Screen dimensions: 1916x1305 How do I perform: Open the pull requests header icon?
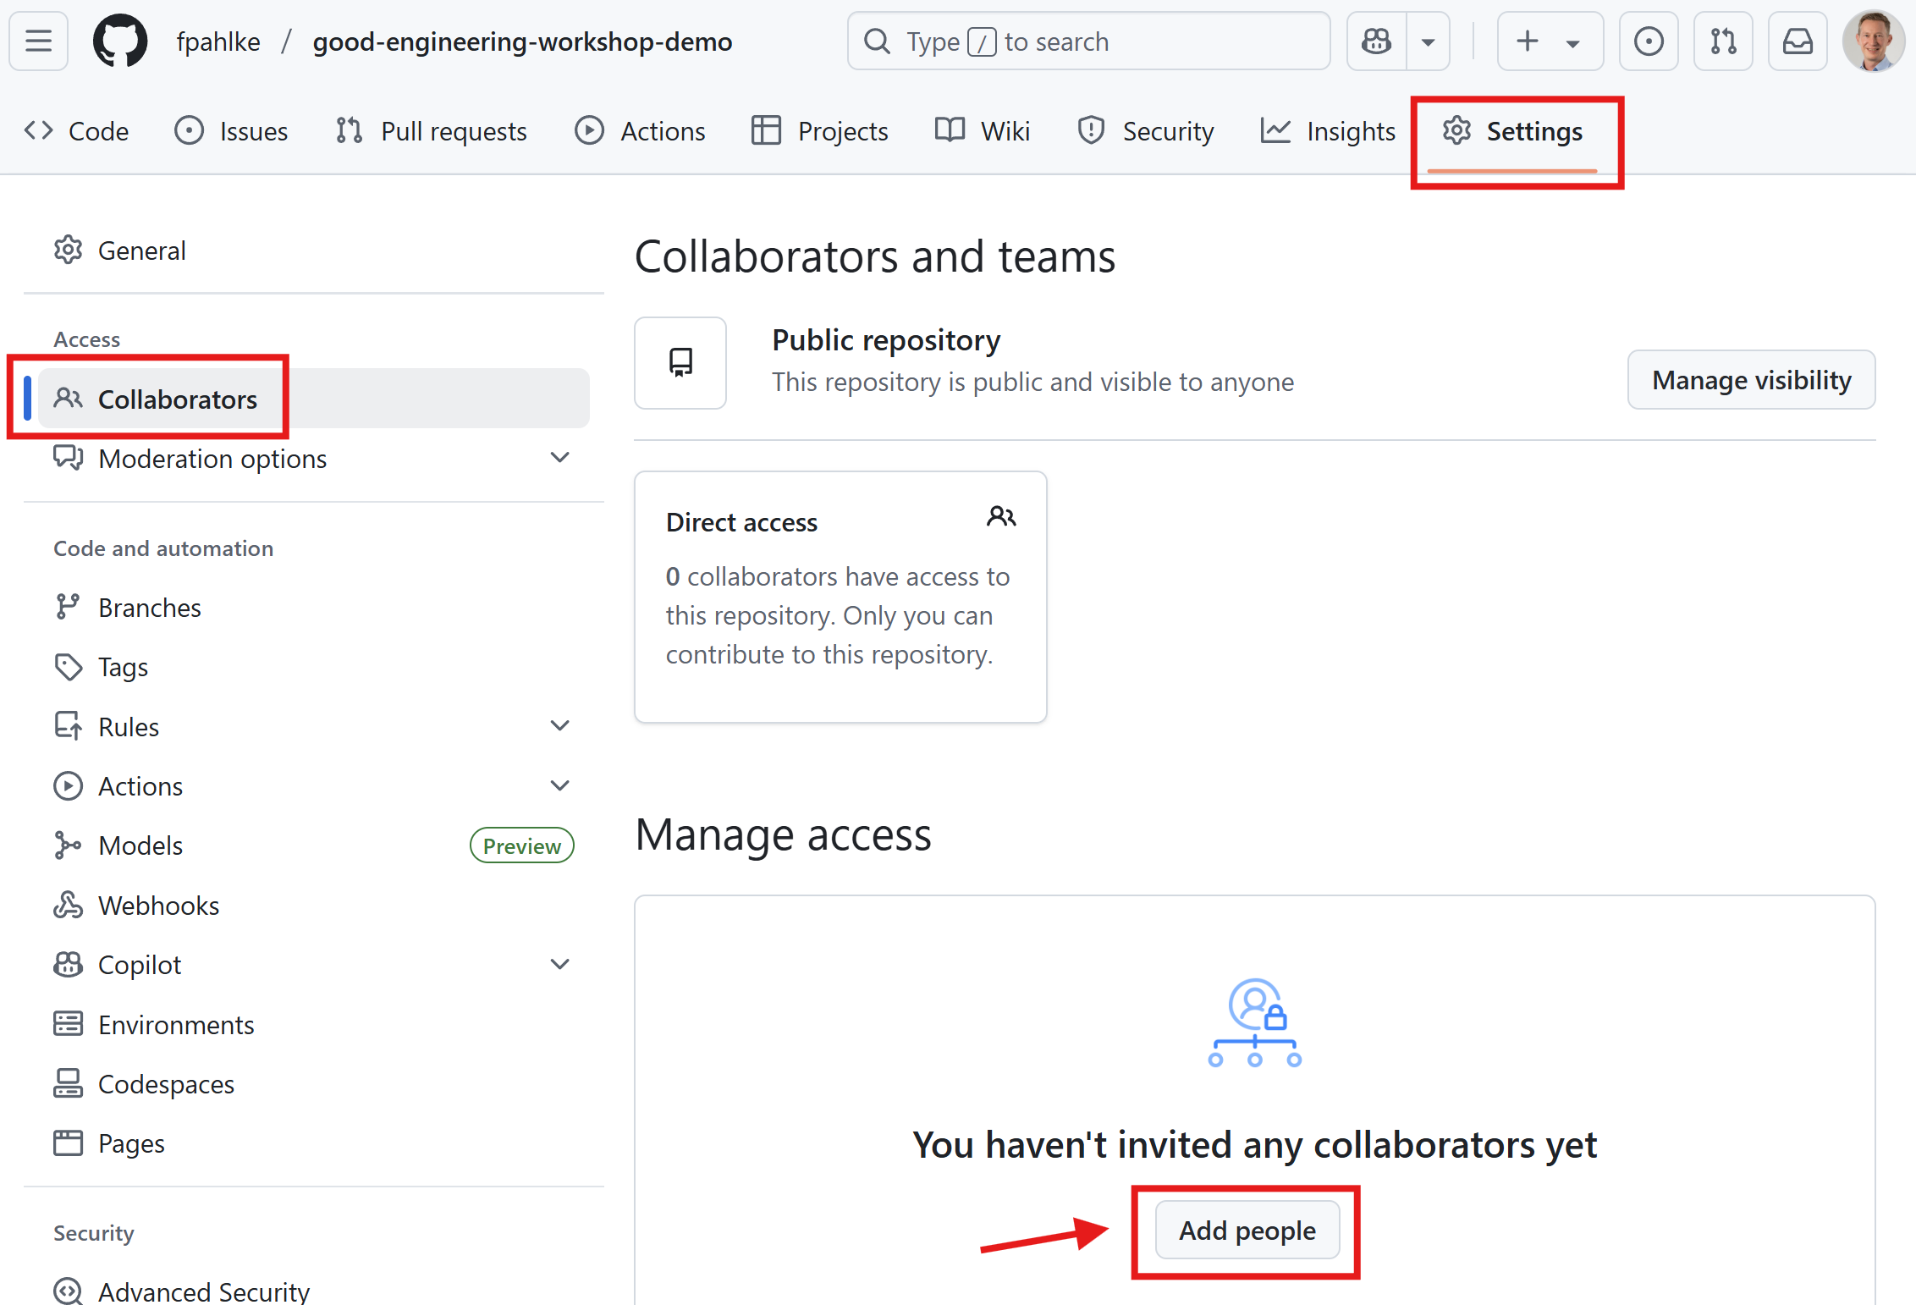tap(1722, 41)
